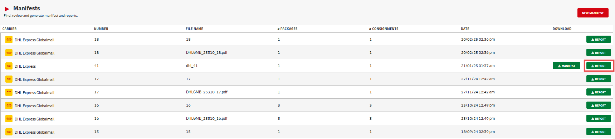Download Report for DHLGMB_23310_18.pdf
Screen dimensions: 615x139
pos(599,52)
